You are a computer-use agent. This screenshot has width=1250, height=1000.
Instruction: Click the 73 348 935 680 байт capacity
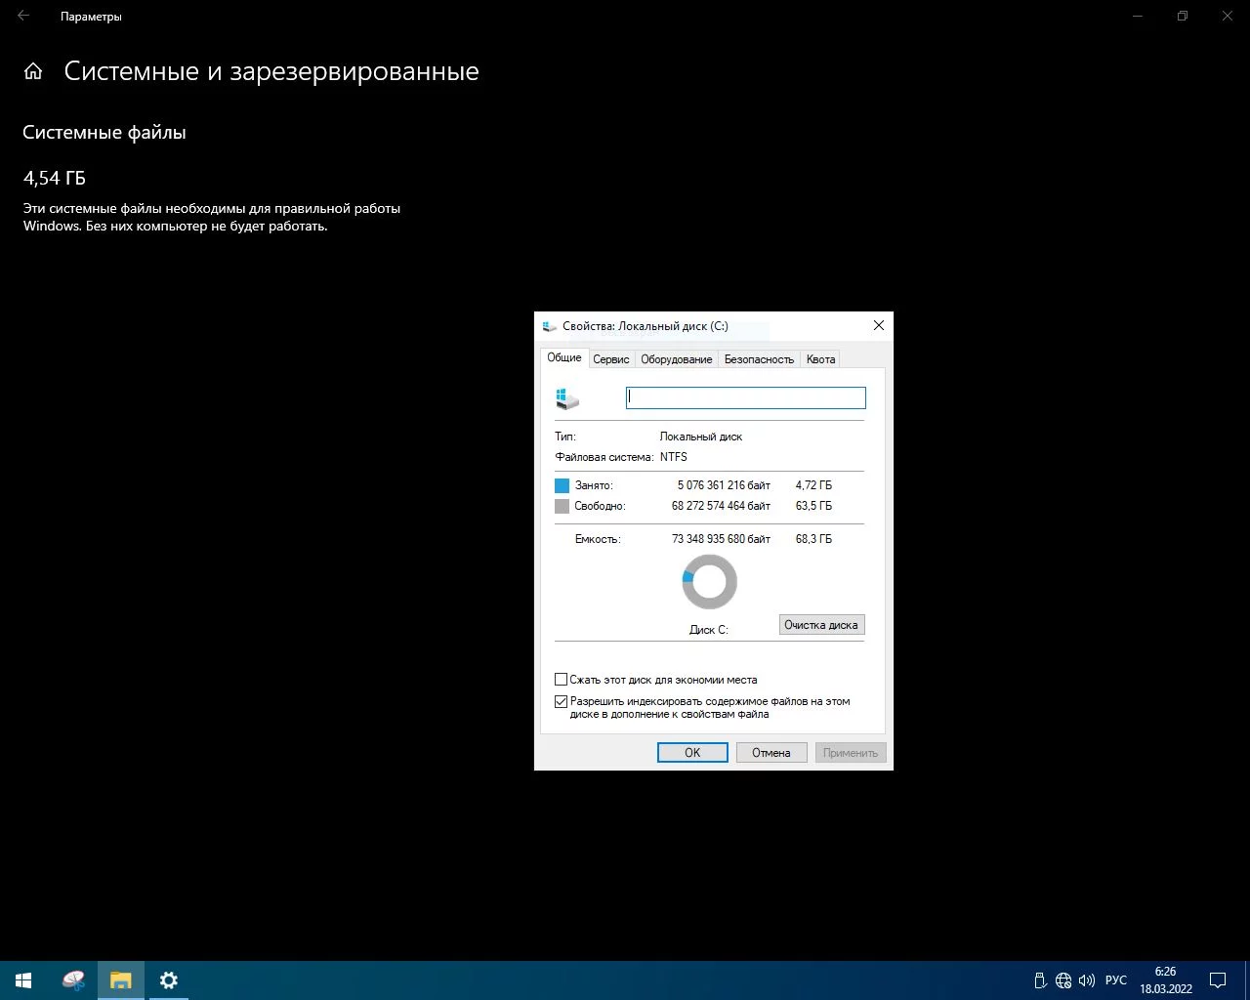(x=721, y=539)
